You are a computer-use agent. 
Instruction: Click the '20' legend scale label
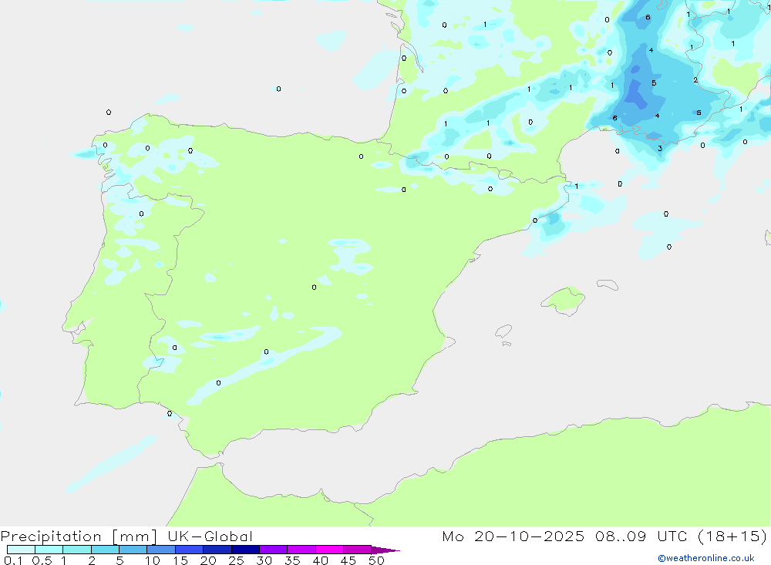pos(208,560)
